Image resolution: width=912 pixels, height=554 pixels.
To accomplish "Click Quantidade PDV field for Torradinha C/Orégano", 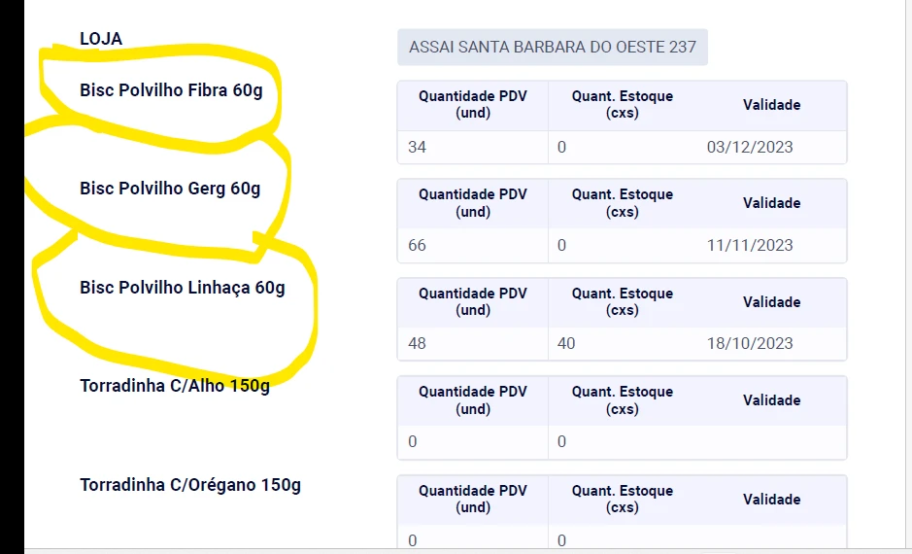I will (x=471, y=540).
